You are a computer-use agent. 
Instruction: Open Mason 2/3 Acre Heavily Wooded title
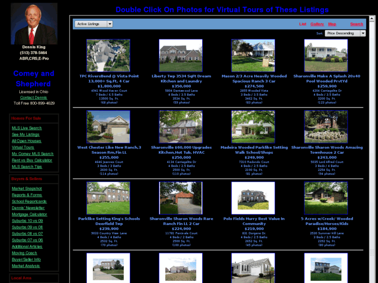(254, 78)
